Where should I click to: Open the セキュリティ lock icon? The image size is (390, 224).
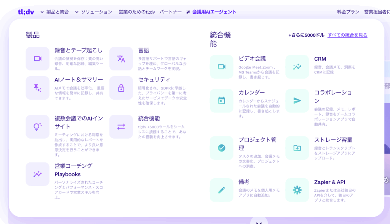click(121, 88)
